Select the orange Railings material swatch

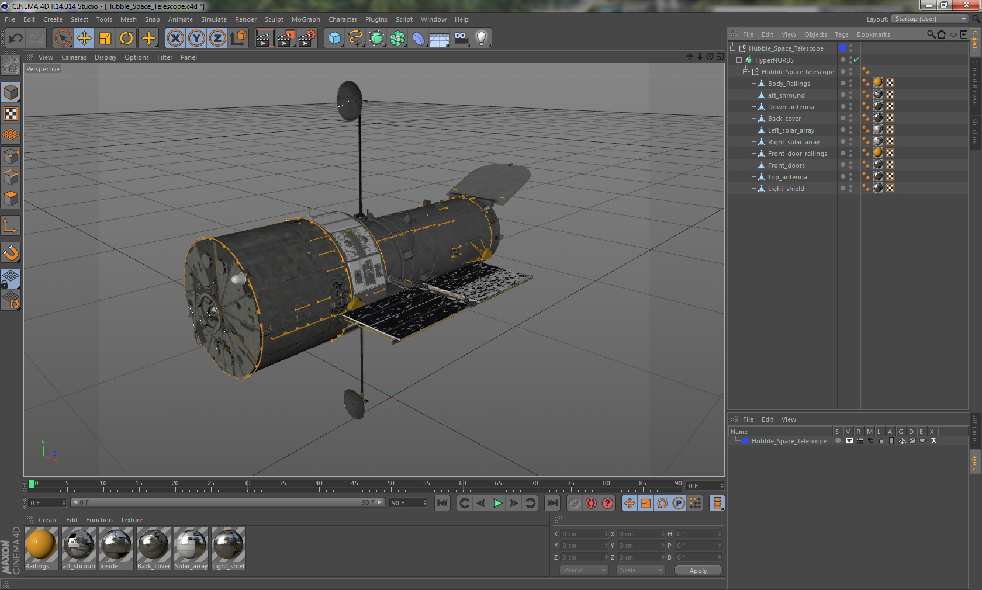click(x=41, y=545)
